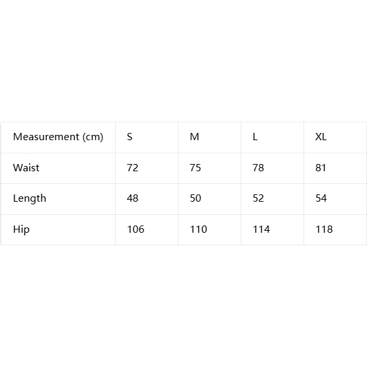Click waist value 72 for size S

(147, 168)
